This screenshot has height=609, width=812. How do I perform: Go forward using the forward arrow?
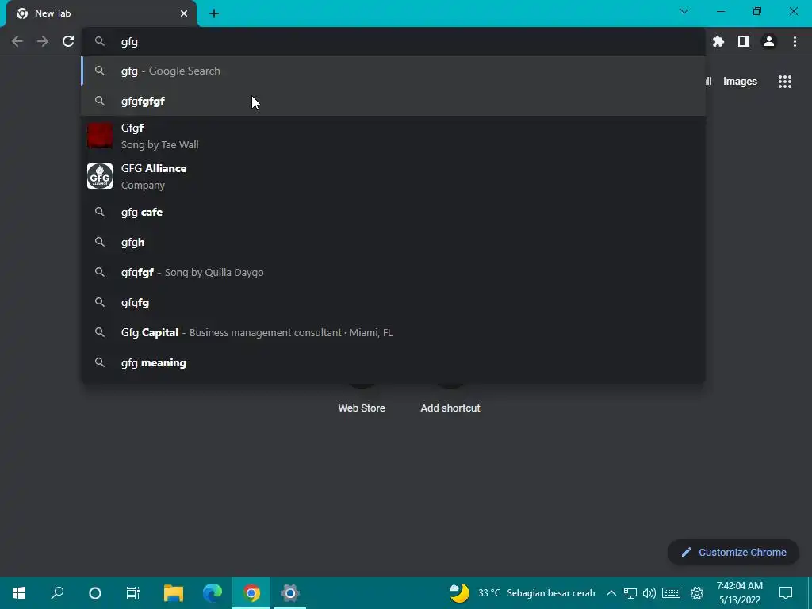click(x=43, y=41)
